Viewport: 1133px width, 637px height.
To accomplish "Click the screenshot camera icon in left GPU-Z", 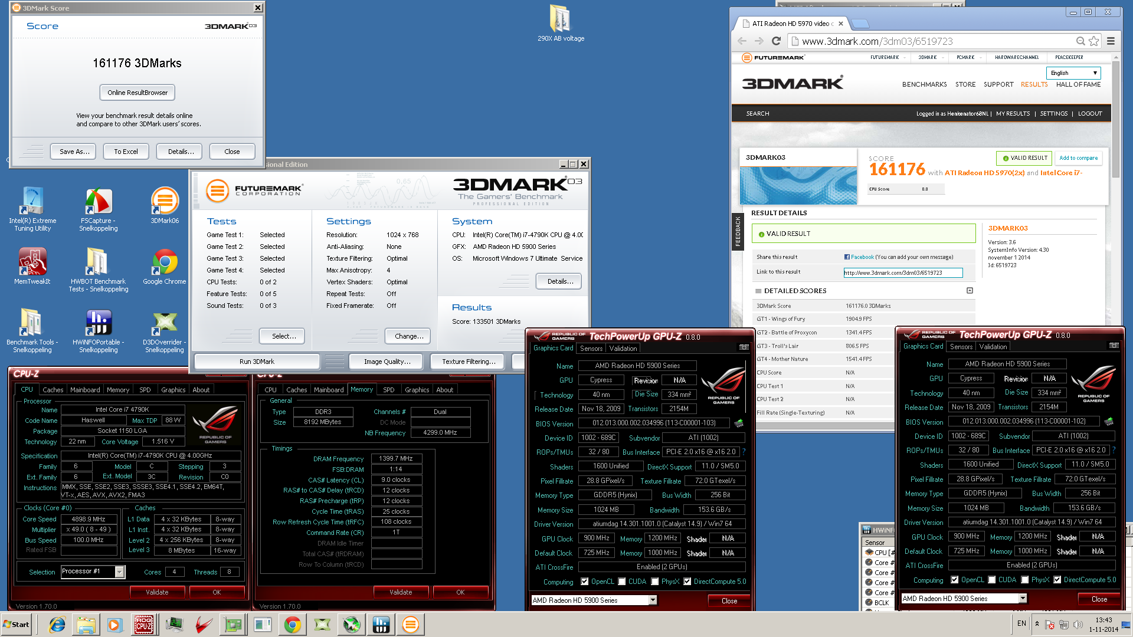I will [x=744, y=347].
